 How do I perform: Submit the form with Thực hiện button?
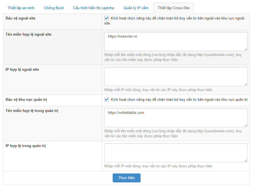point(127,178)
